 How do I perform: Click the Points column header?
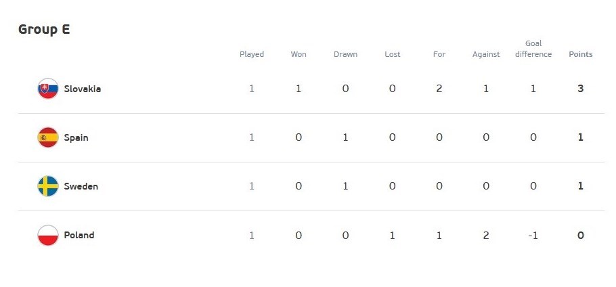coord(580,54)
